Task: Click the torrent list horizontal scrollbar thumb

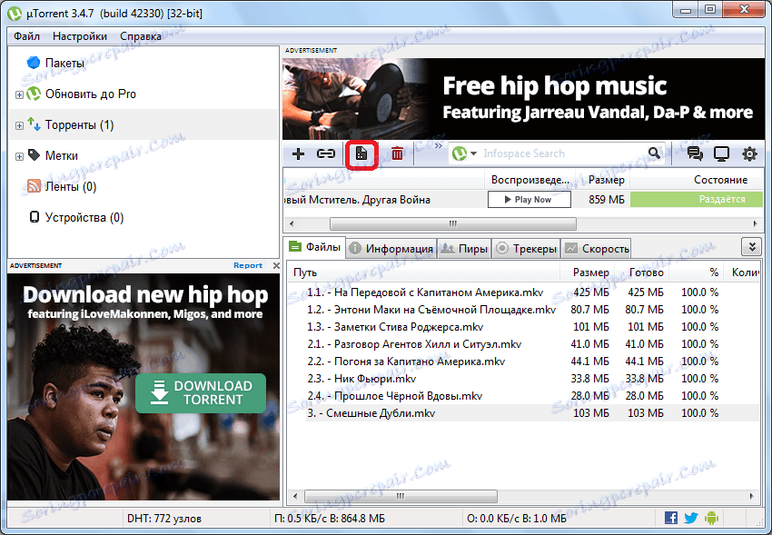Action: click(453, 224)
